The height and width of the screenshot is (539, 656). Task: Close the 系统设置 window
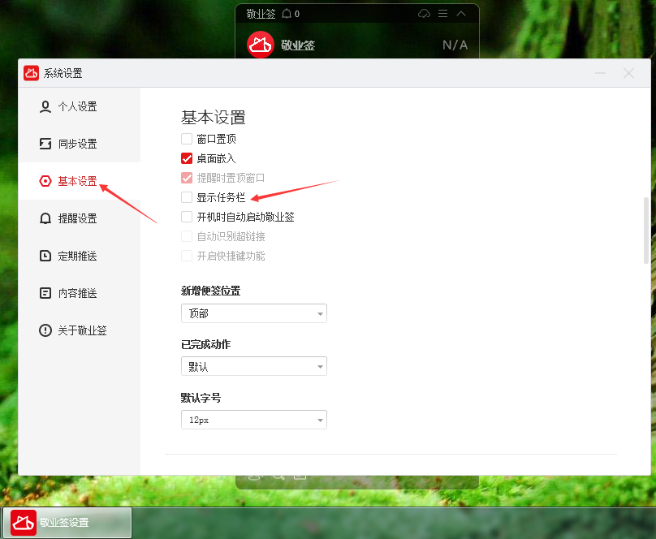[628, 73]
